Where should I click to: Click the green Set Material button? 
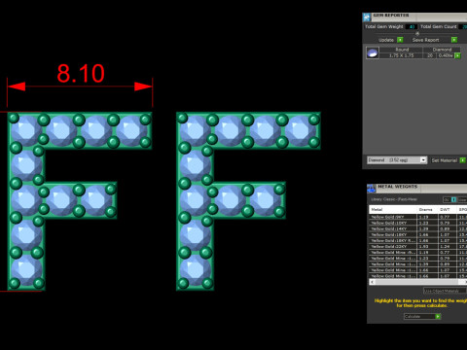point(463,160)
